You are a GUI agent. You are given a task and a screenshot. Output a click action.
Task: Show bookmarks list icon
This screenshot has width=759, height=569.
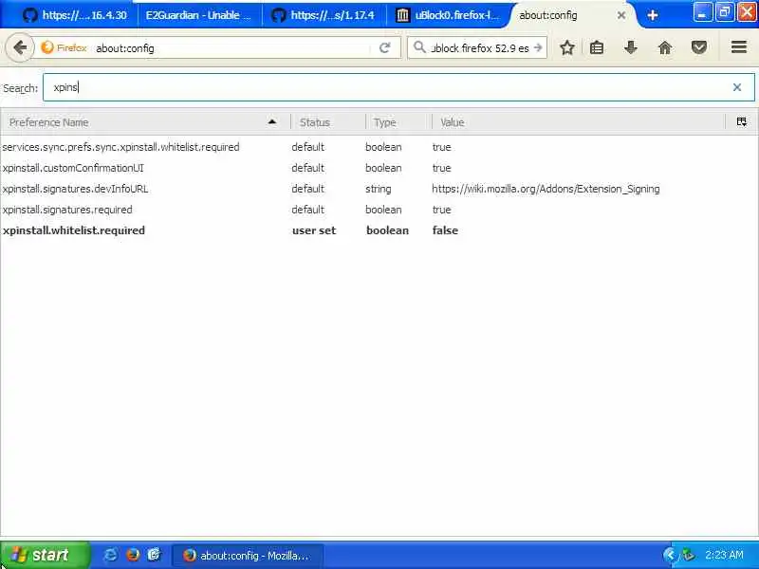(597, 47)
